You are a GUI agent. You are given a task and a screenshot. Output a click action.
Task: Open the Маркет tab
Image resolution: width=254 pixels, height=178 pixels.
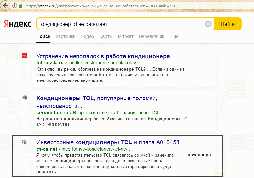pos(126,36)
